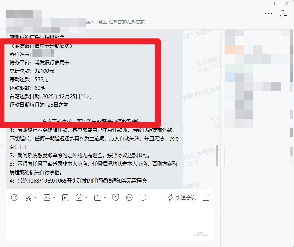
Task: Add a member to the group
Action: (283, 14)
